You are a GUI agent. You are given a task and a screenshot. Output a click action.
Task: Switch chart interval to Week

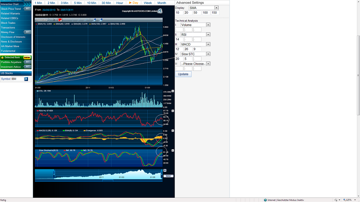(x=148, y=3)
